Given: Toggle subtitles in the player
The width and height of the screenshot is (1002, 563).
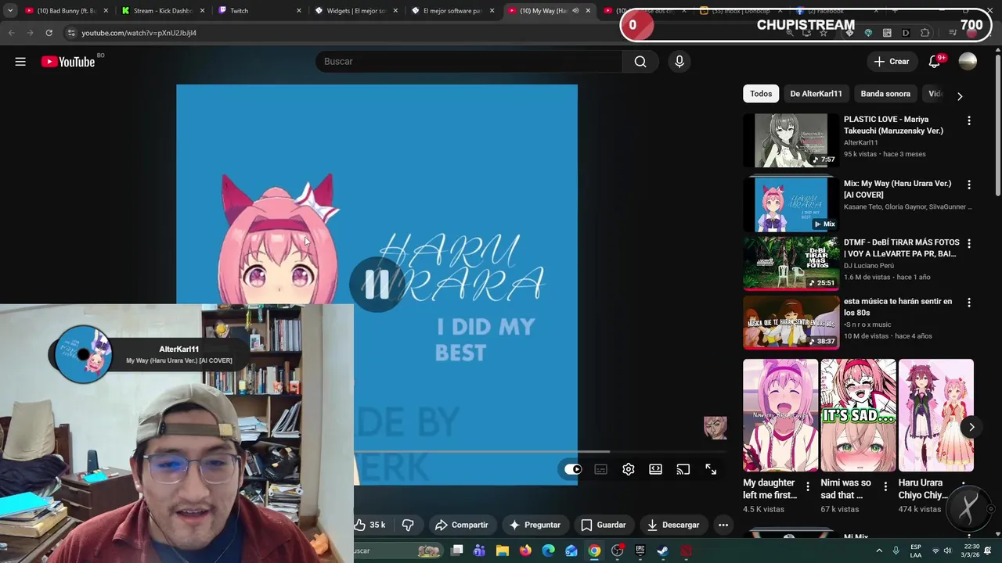Looking at the screenshot, I should [x=600, y=469].
